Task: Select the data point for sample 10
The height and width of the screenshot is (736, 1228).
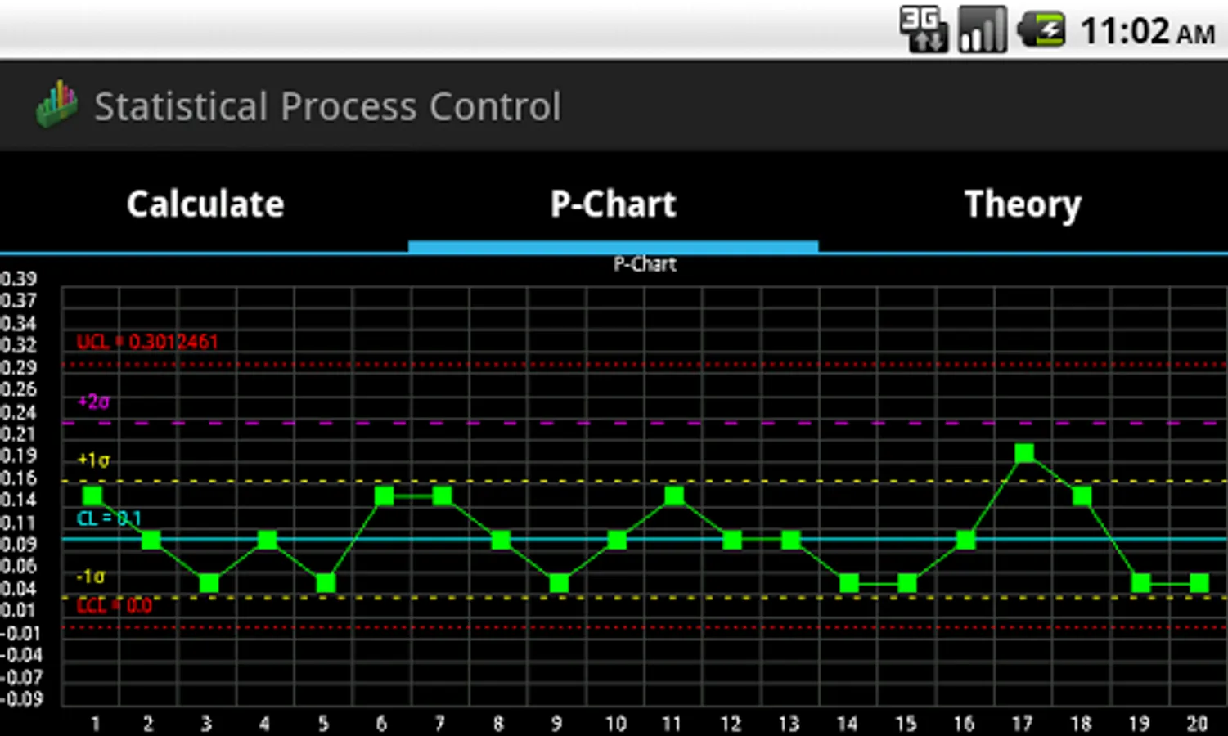Action: pos(617,540)
